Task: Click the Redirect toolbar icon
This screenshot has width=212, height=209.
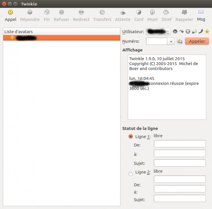Action: point(81,12)
